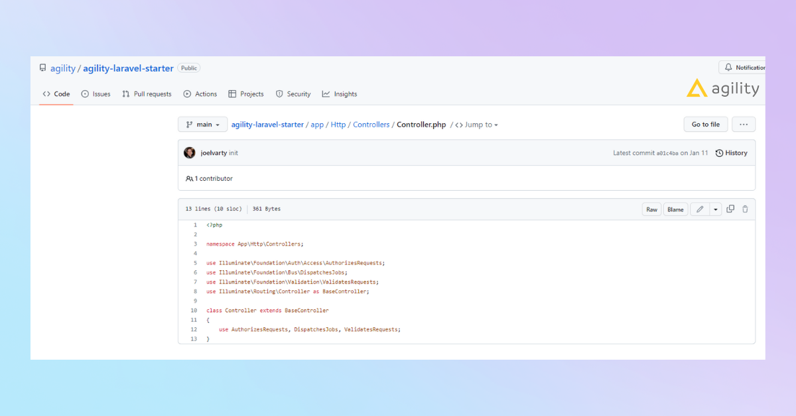
Task: Switch to the Issues tab
Action: point(96,94)
